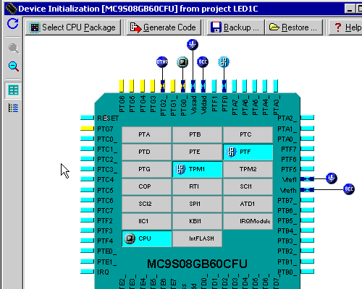Select the PTE module block
Image resolution: width=362 pixels, height=289 pixels.
click(x=197, y=152)
